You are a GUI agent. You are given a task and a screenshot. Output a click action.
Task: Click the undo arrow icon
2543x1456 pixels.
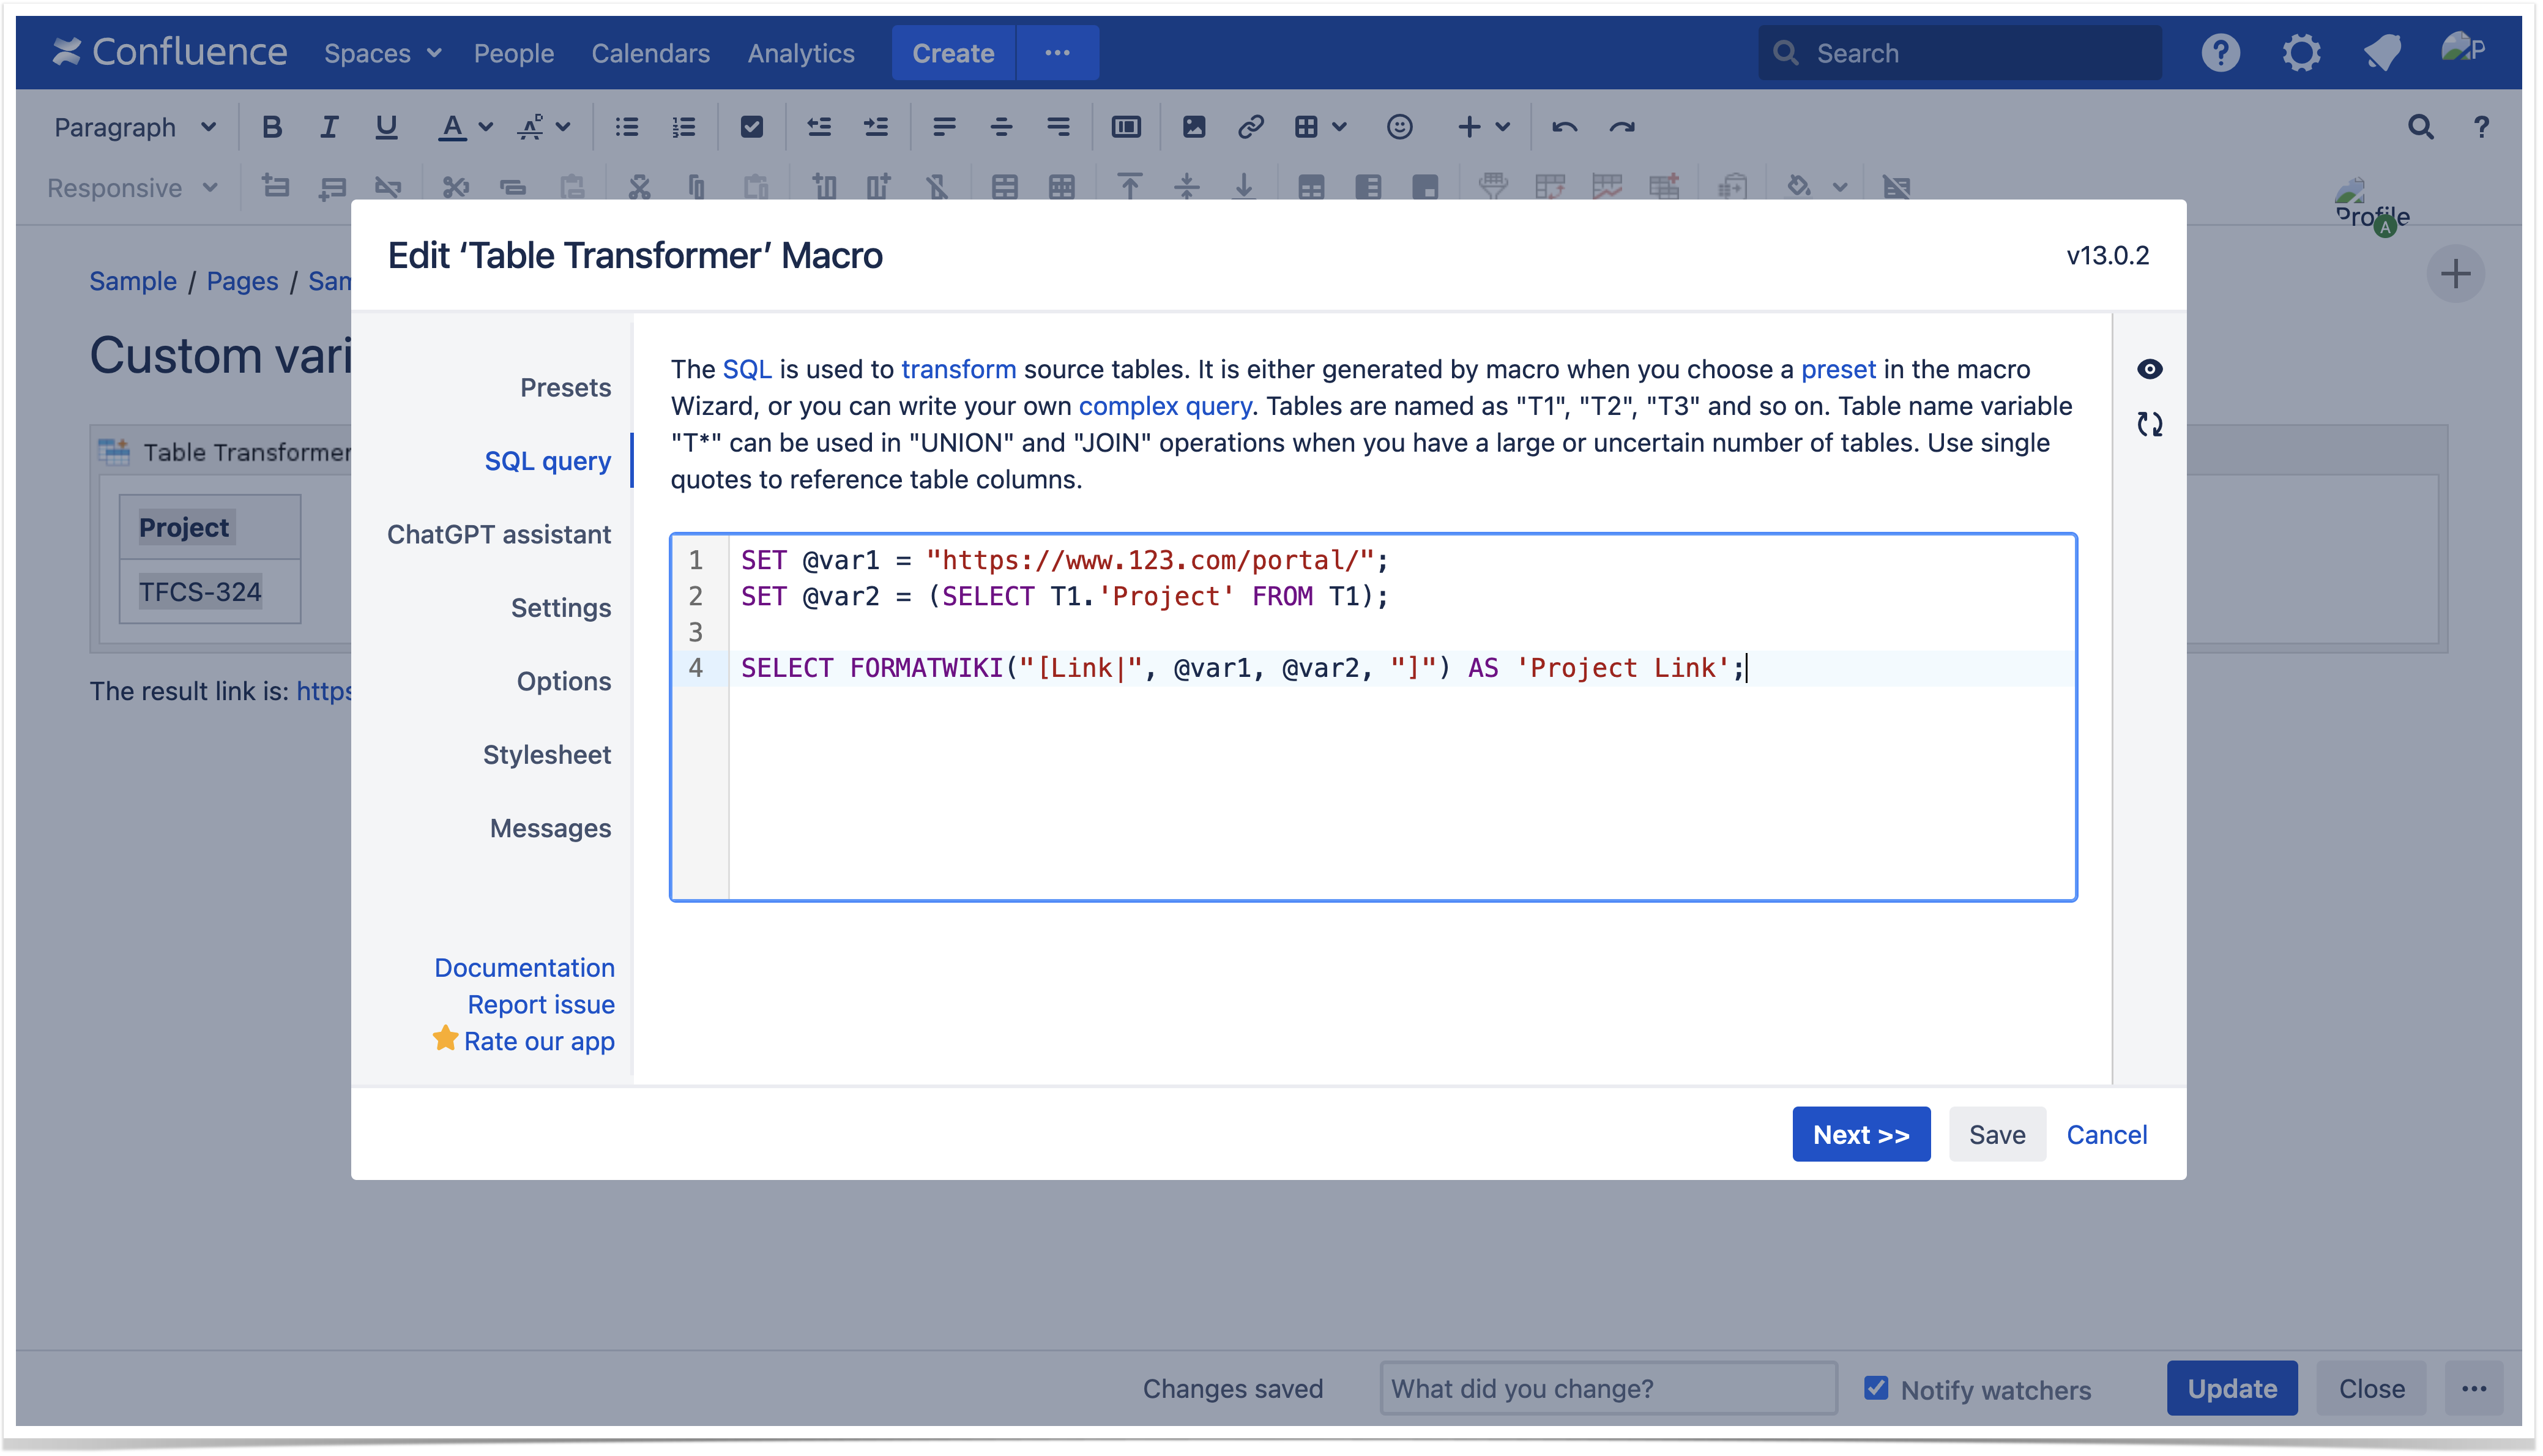click(1565, 127)
